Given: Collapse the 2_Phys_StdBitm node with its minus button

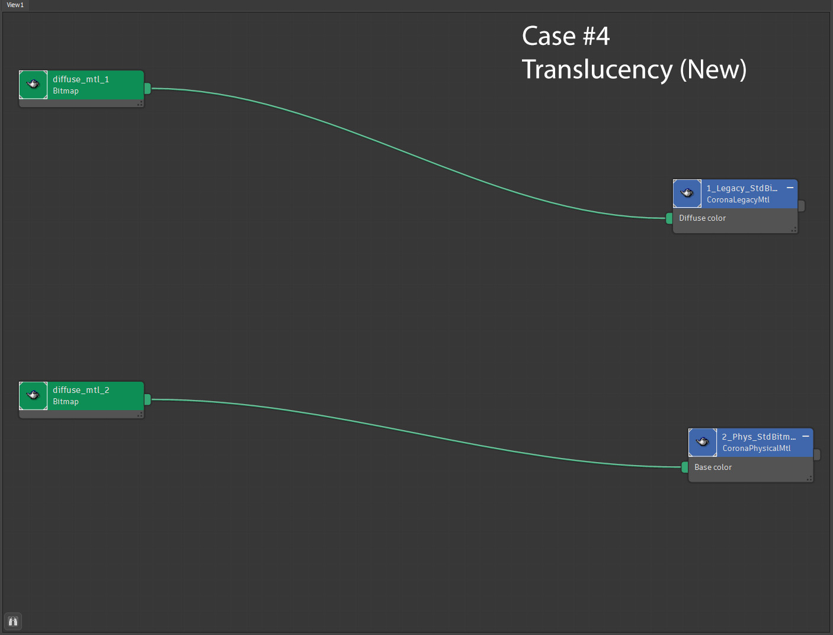Looking at the screenshot, I should 806,436.
